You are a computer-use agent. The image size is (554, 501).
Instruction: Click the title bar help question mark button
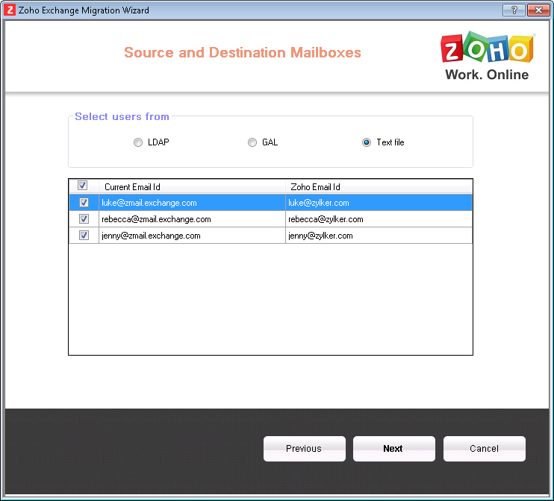pyautogui.click(x=513, y=10)
